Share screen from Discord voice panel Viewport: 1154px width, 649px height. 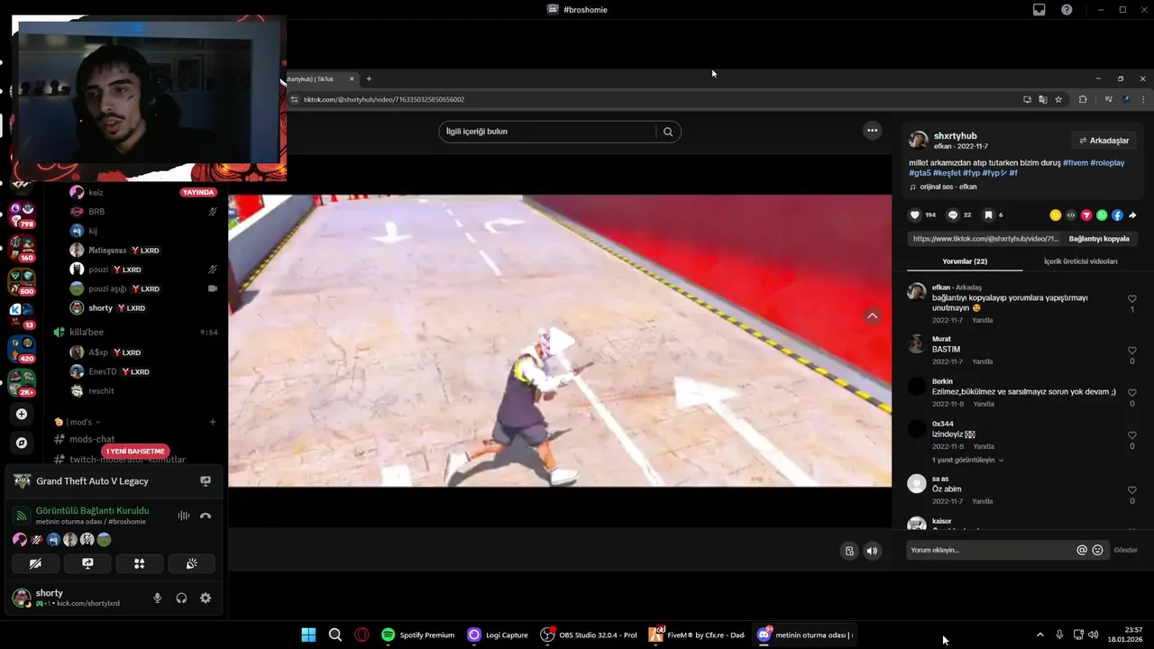[x=87, y=563]
